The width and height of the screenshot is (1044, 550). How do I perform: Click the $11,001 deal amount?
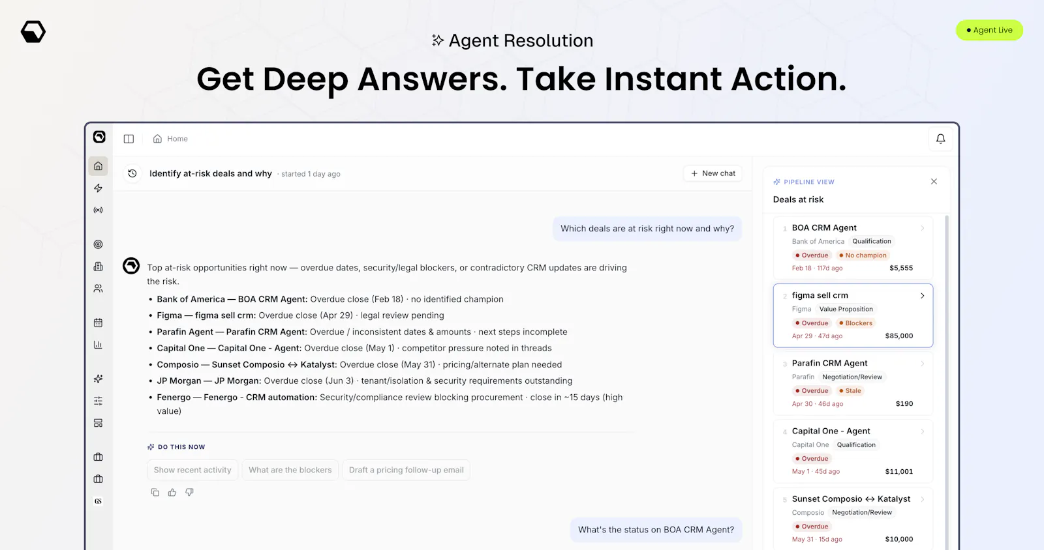899,472
